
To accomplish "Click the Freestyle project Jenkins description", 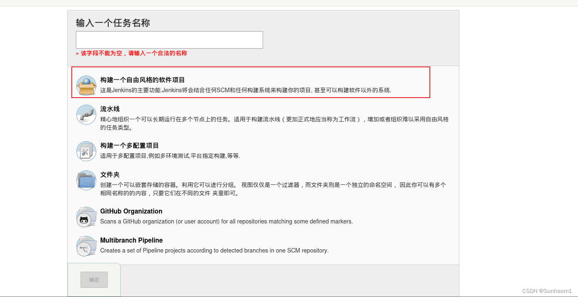I will pos(246,90).
